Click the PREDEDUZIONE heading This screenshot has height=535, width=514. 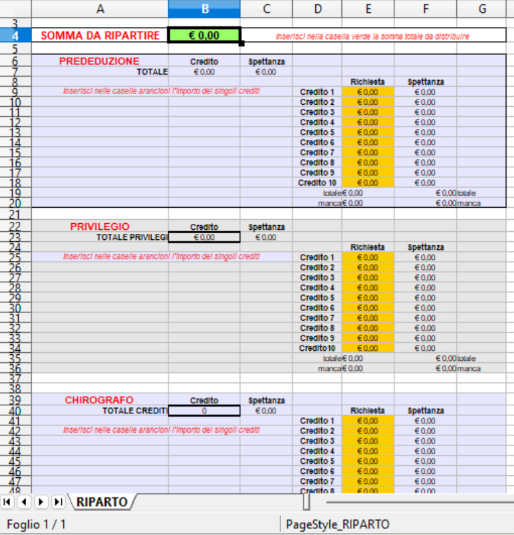coord(99,61)
